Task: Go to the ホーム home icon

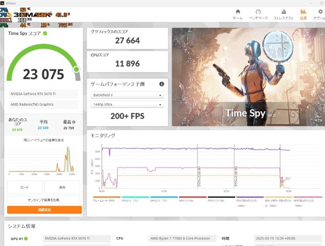Action: [x=238, y=11]
